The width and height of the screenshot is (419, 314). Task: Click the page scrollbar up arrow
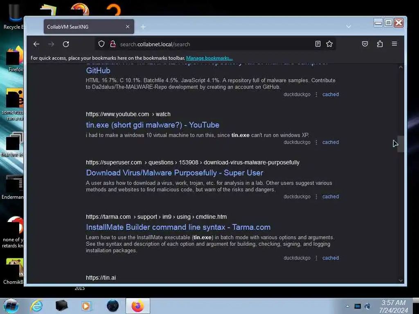401,67
